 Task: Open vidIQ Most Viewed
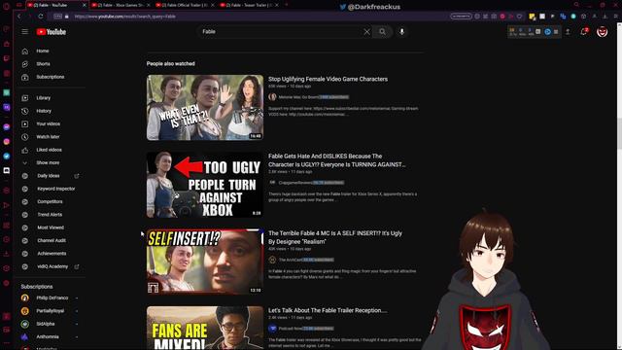click(51, 227)
